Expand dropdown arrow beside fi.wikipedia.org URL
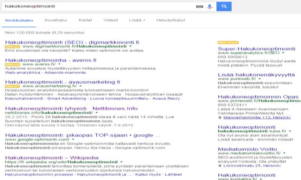Screen dimensions: 301x180 point(121,162)
